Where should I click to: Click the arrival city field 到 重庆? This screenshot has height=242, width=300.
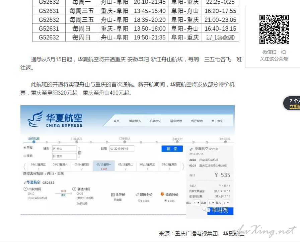click(65, 156)
